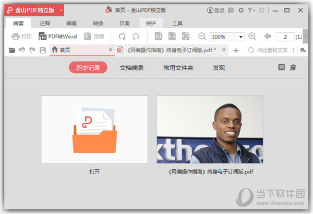
Task: Close the 首页 document tab
Action: [x=110, y=50]
